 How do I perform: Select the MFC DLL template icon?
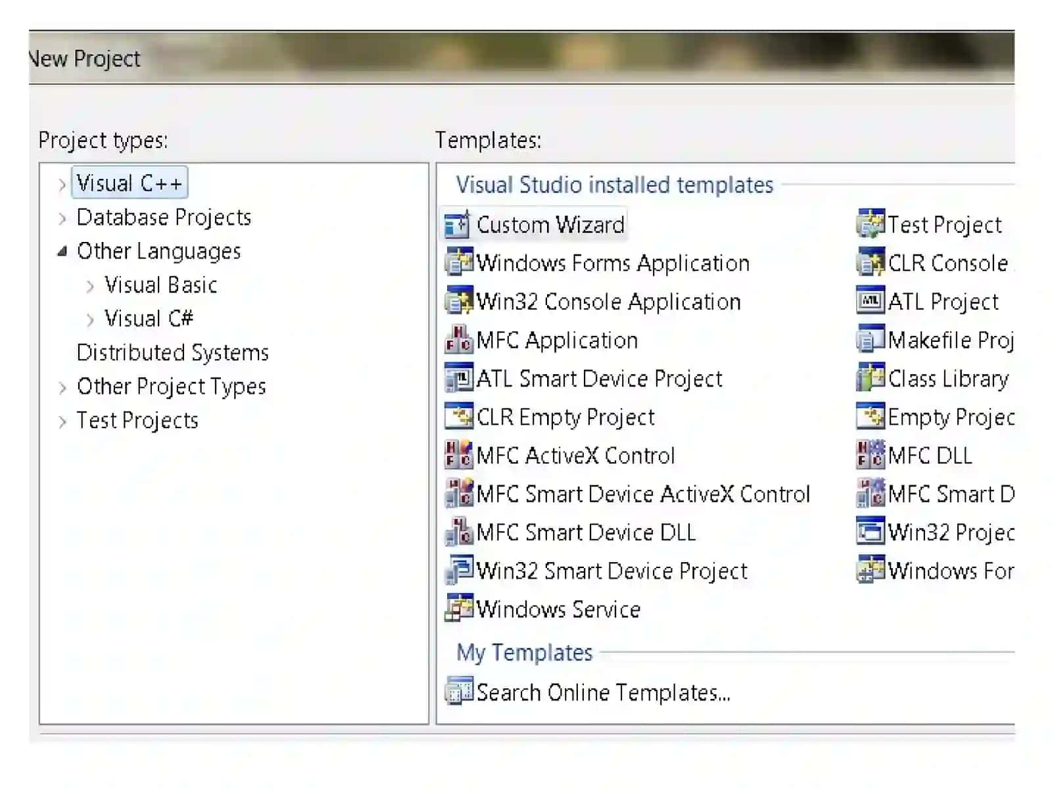click(x=871, y=455)
